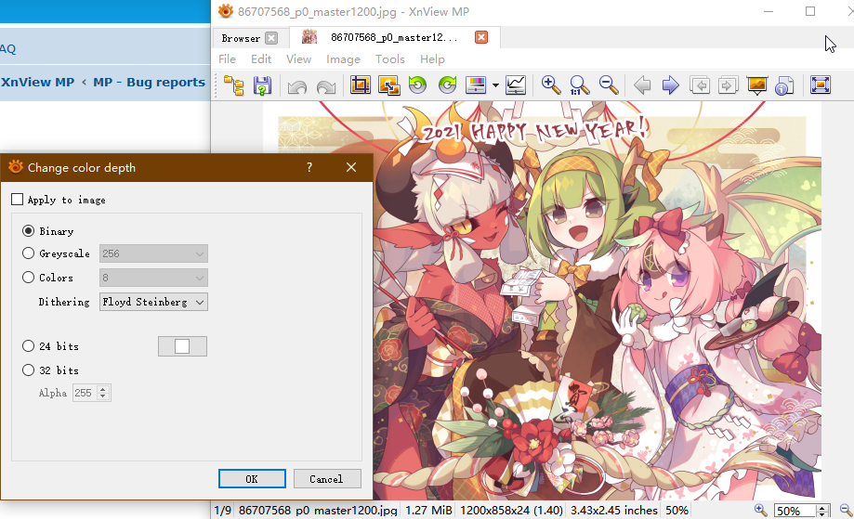854x519 pixels.
Task: Click the Save As floppy icon
Action: tap(262, 85)
